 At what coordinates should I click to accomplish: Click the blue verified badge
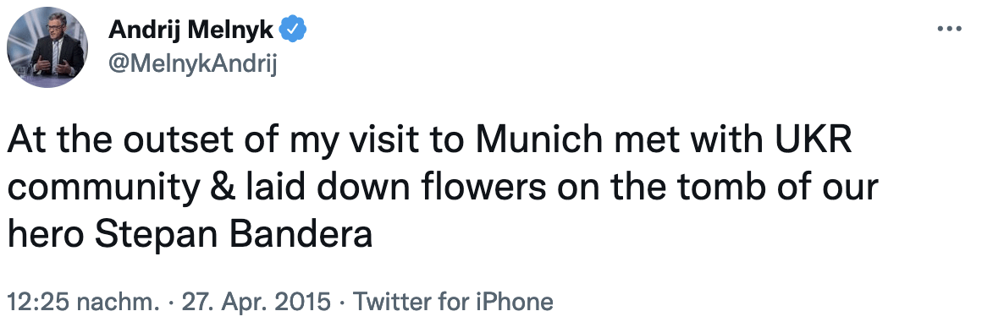[292, 30]
